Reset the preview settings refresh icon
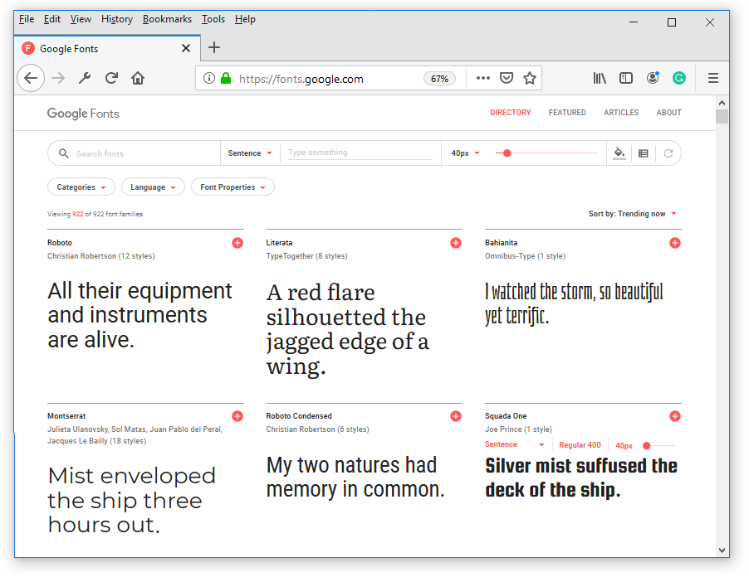Viewport: 749px width, 577px height. click(668, 153)
